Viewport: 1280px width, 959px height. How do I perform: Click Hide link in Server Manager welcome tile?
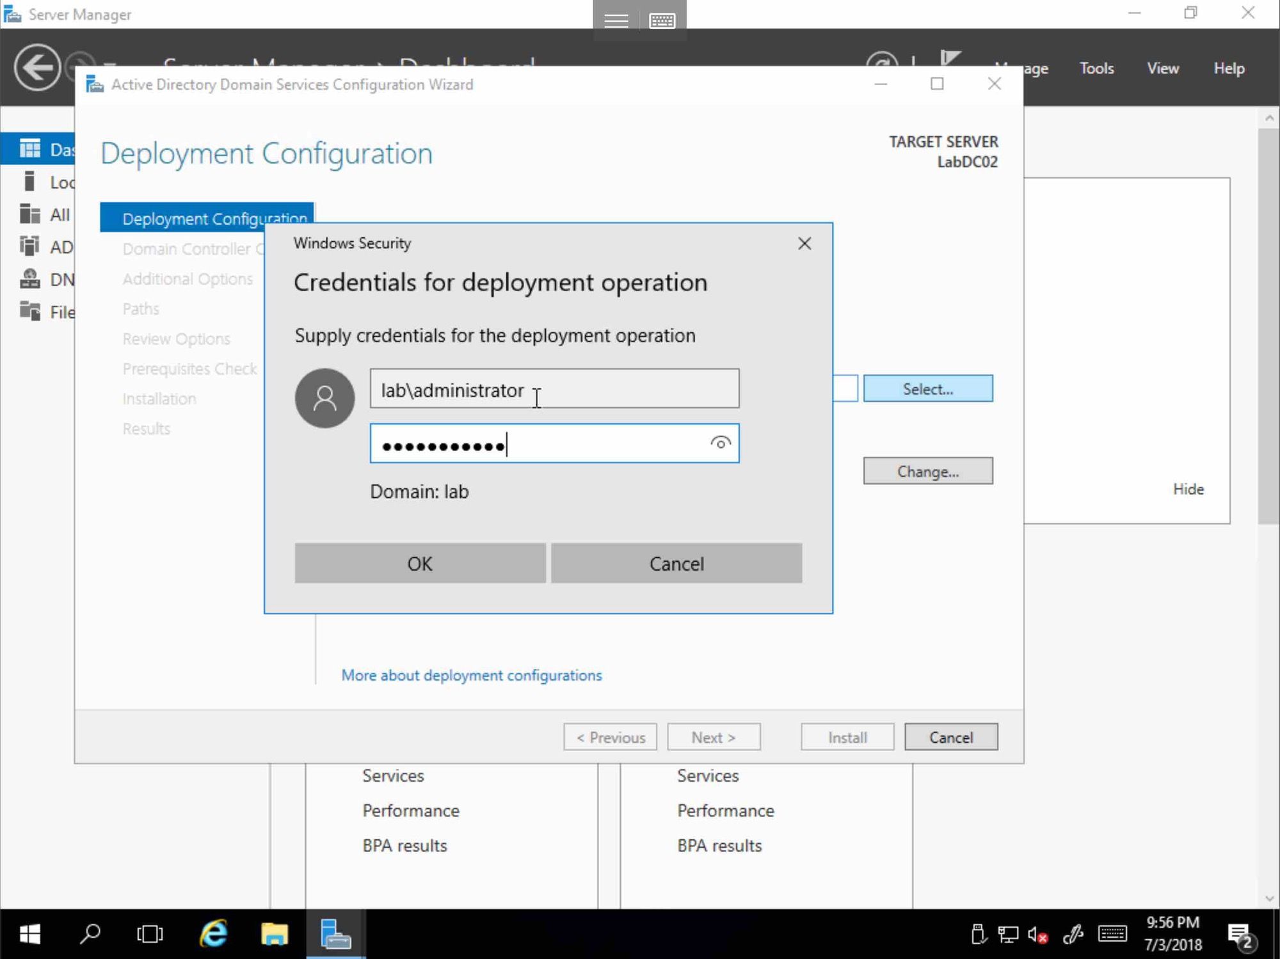tap(1188, 489)
